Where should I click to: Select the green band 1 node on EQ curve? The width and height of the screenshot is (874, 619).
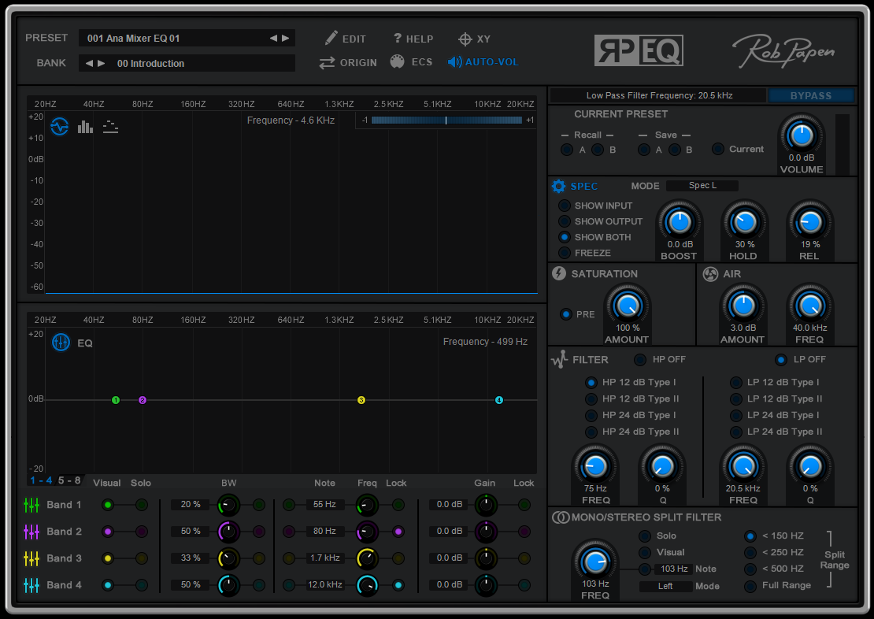click(x=116, y=400)
